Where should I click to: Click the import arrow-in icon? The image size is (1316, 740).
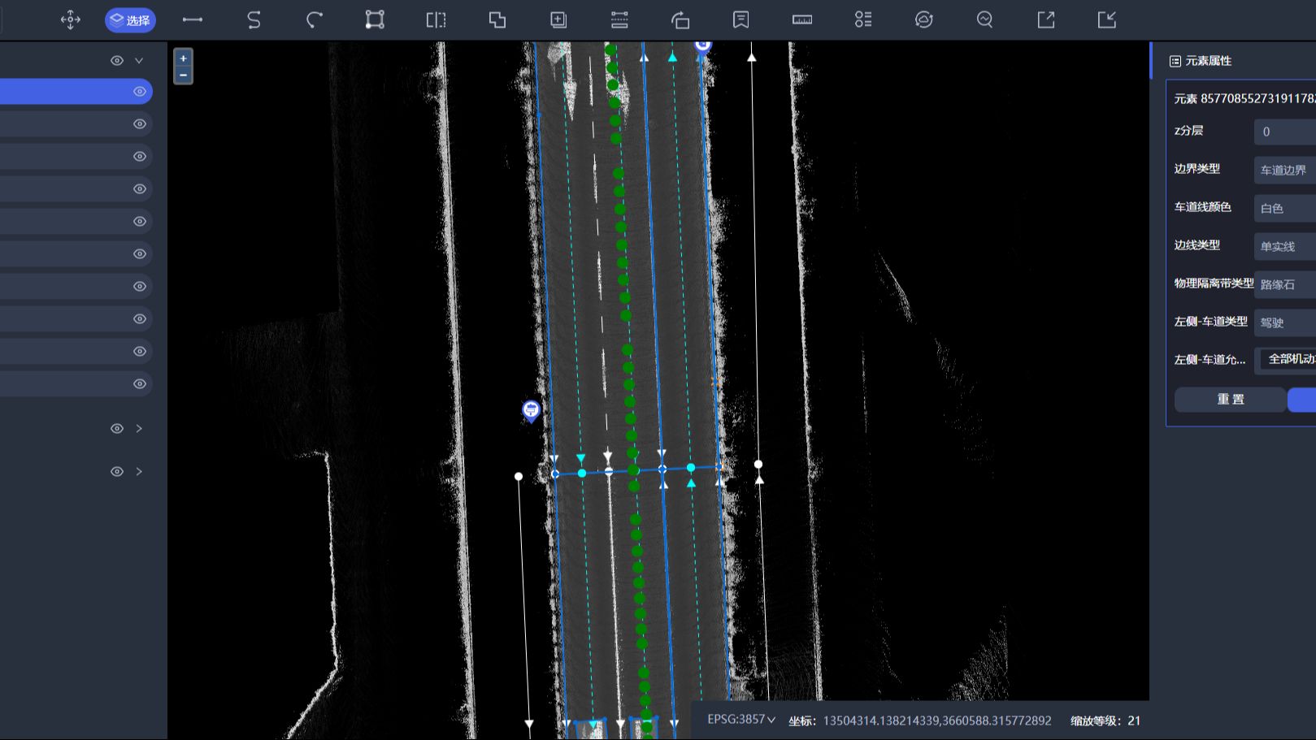coord(1107,20)
